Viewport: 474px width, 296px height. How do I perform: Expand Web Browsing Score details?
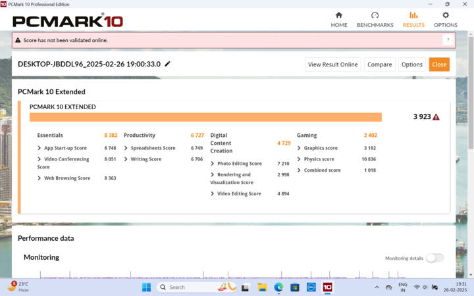39,178
